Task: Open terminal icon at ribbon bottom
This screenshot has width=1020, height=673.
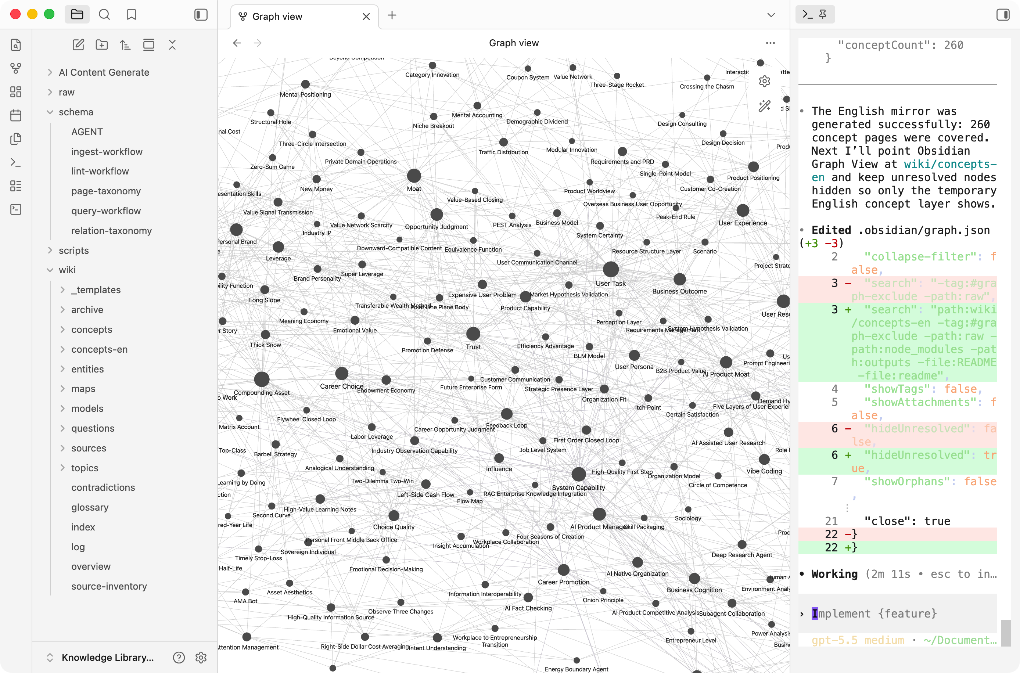Action: click(x=16, y=209)
